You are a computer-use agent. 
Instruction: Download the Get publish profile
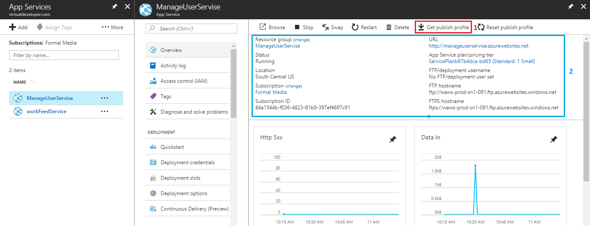[444, 27]
